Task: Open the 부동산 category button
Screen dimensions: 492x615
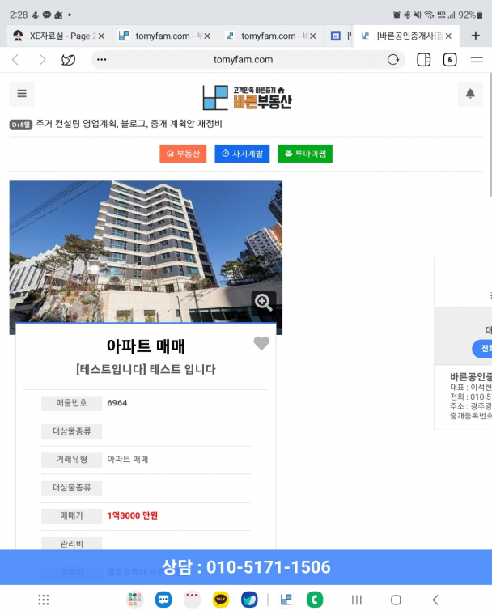Action: 183,154
